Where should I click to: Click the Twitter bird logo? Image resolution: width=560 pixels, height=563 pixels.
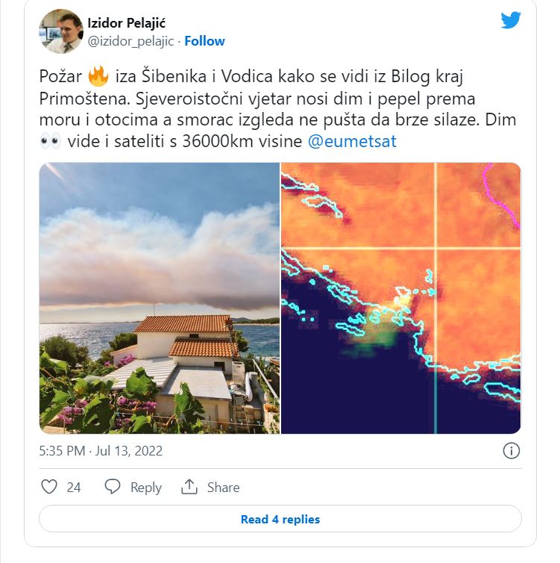point(511,20)
